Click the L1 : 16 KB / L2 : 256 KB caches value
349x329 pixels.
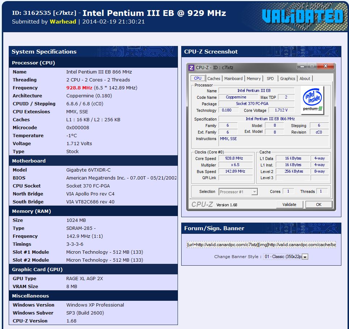[93, 119]
